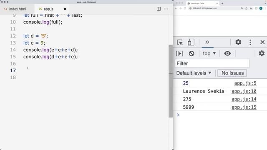The width and height of the screenshot is (267, 150).
Task: Select console output 5999
Action: pyautogui.click(x=188, y=107)
